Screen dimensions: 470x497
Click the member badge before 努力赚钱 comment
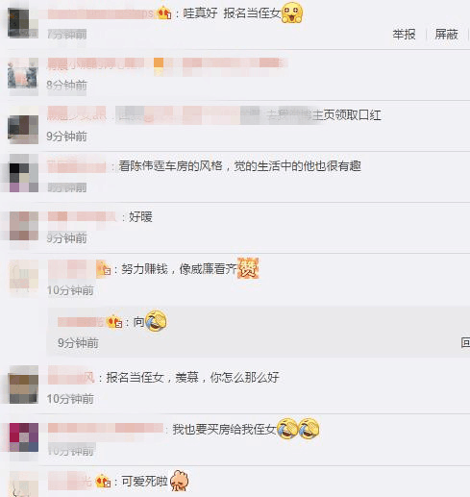(103, 268)
